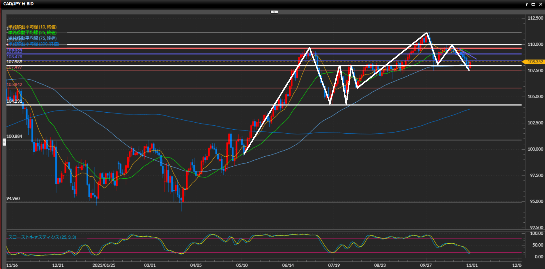Click the 110.000 price axis label
The width and height of the screenshot is (545, 269).
pos(535,44)
